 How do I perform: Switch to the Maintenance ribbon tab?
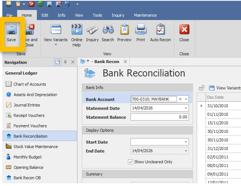coord(145,15)
